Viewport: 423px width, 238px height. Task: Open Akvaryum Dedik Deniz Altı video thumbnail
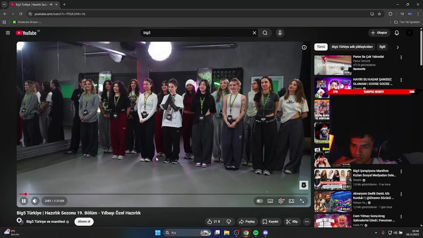pyautogui.click(x=332, y=202)
